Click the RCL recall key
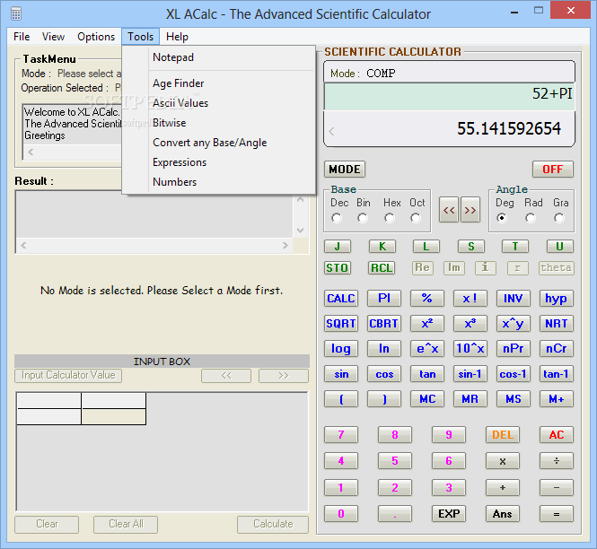The height and width of the screenshot is (549, 597). click(x=382, y=268)
